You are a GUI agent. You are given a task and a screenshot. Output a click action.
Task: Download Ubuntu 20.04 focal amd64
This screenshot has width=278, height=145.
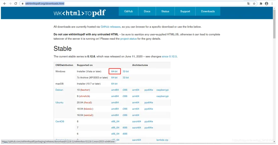click(115, 102)
